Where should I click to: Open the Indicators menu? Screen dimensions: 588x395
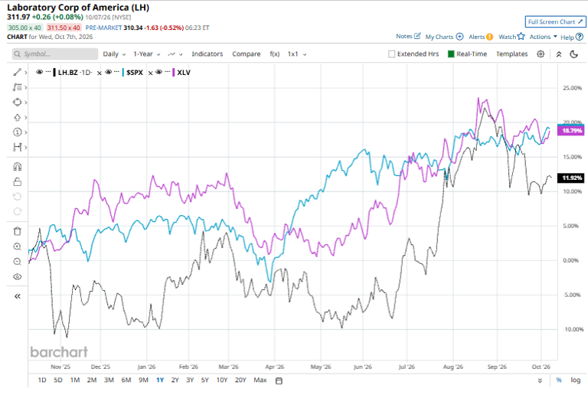click(207, 54)
